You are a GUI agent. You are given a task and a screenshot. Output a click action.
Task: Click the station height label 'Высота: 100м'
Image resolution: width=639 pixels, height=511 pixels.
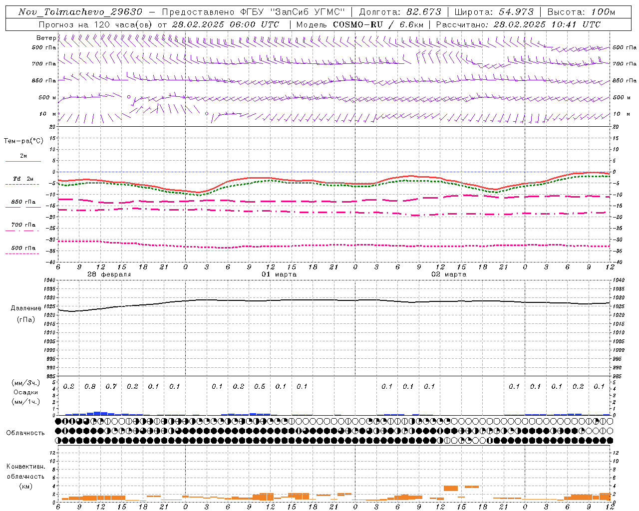pos(581,12)
